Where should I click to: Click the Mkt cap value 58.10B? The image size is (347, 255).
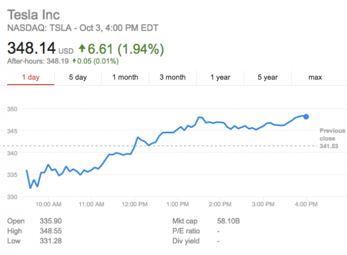pos(229,221)
